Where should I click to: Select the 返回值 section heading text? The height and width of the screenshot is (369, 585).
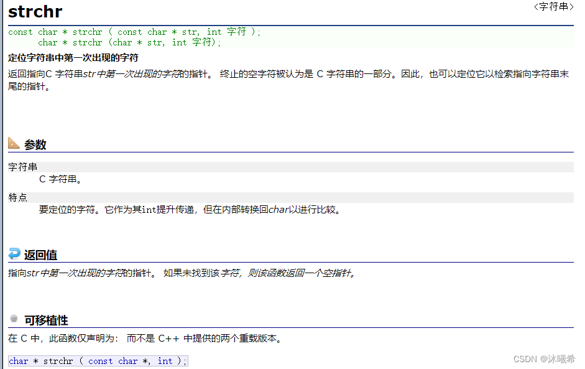click(39, 254)
